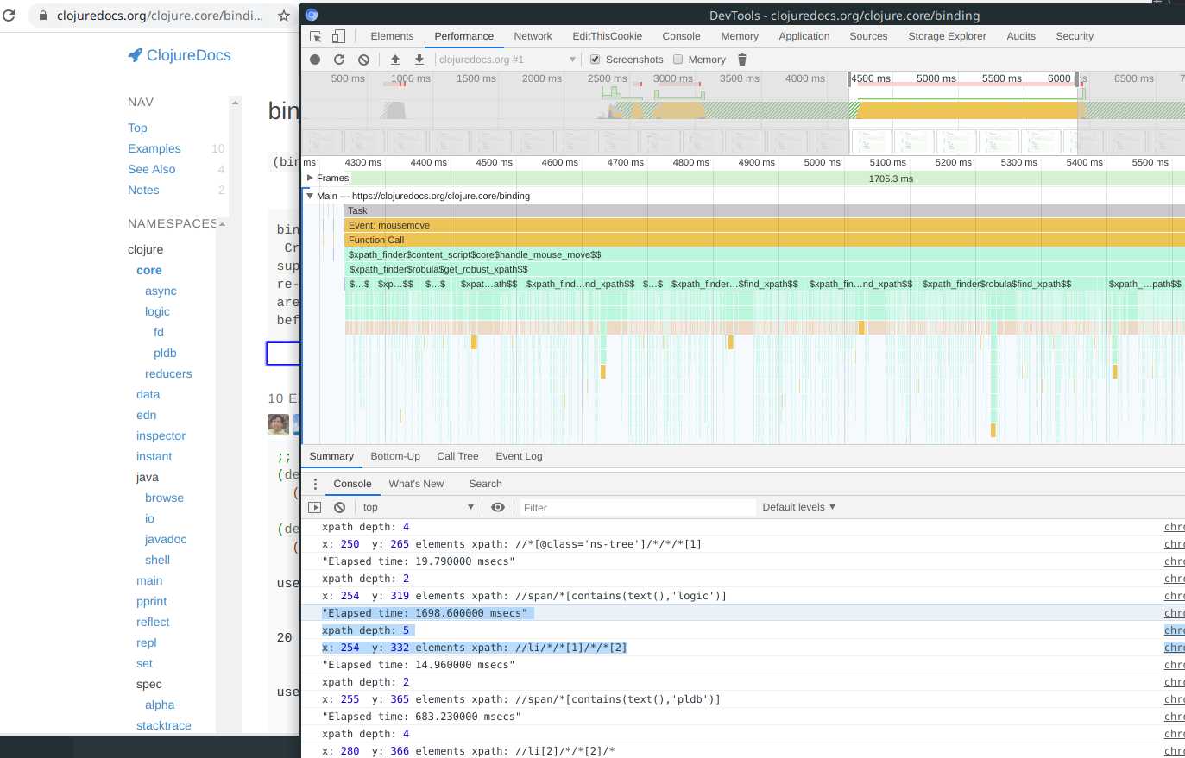This screenshot has width=1185, height=758.
Task: Start recording a performance profile
Action: 315,60
